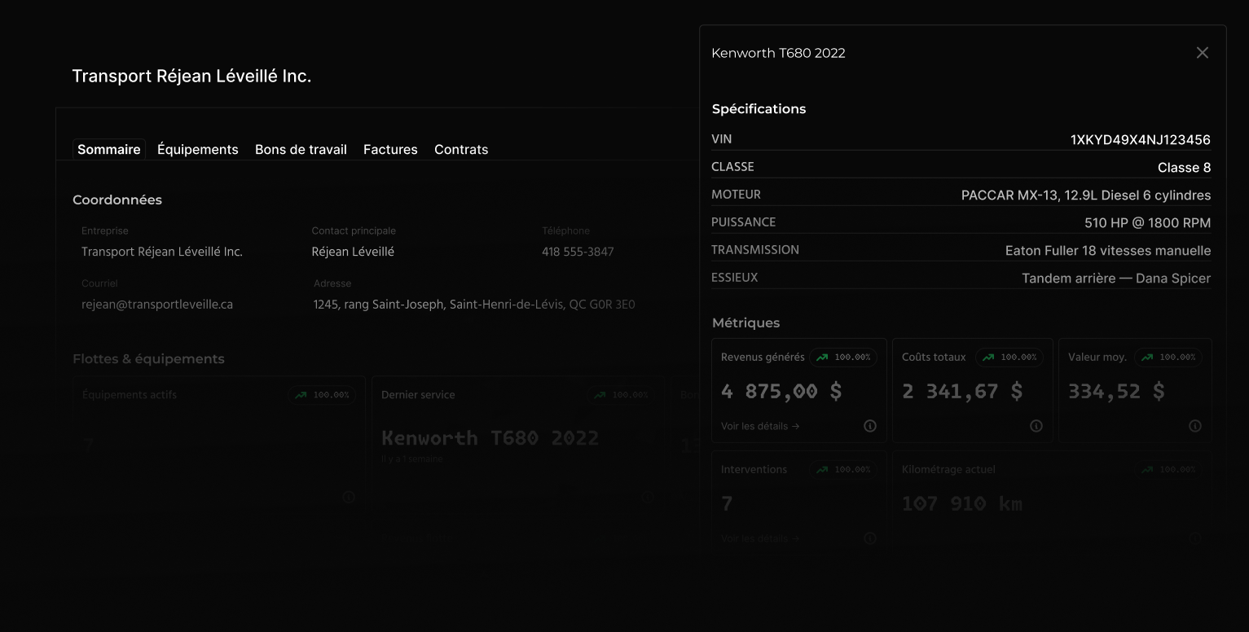Screen dimensions: 1249x632
Task: Show the Contrats tab
Action: pos(461,149)
